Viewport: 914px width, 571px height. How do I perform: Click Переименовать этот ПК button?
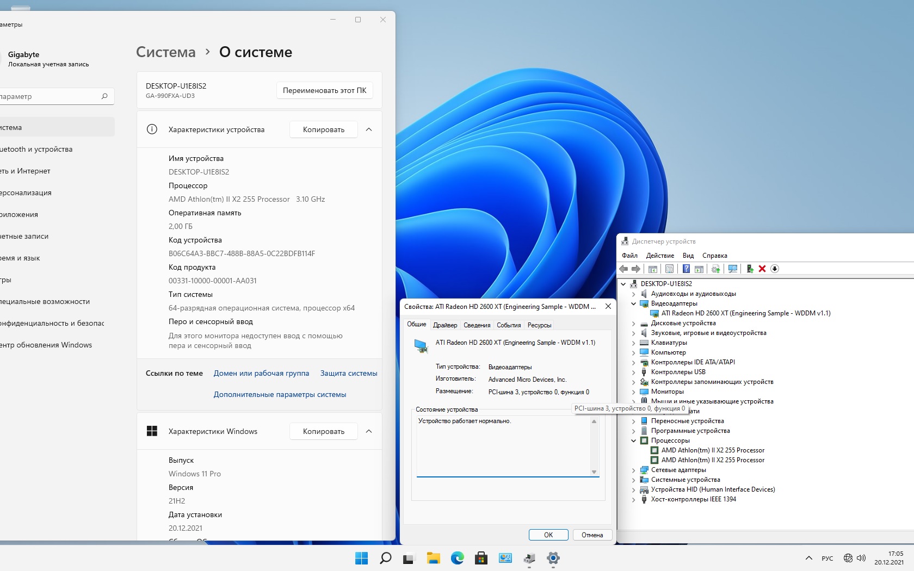[325, 90]
